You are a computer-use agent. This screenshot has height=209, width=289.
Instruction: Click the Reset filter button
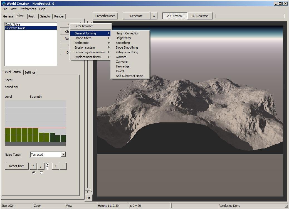17,166
